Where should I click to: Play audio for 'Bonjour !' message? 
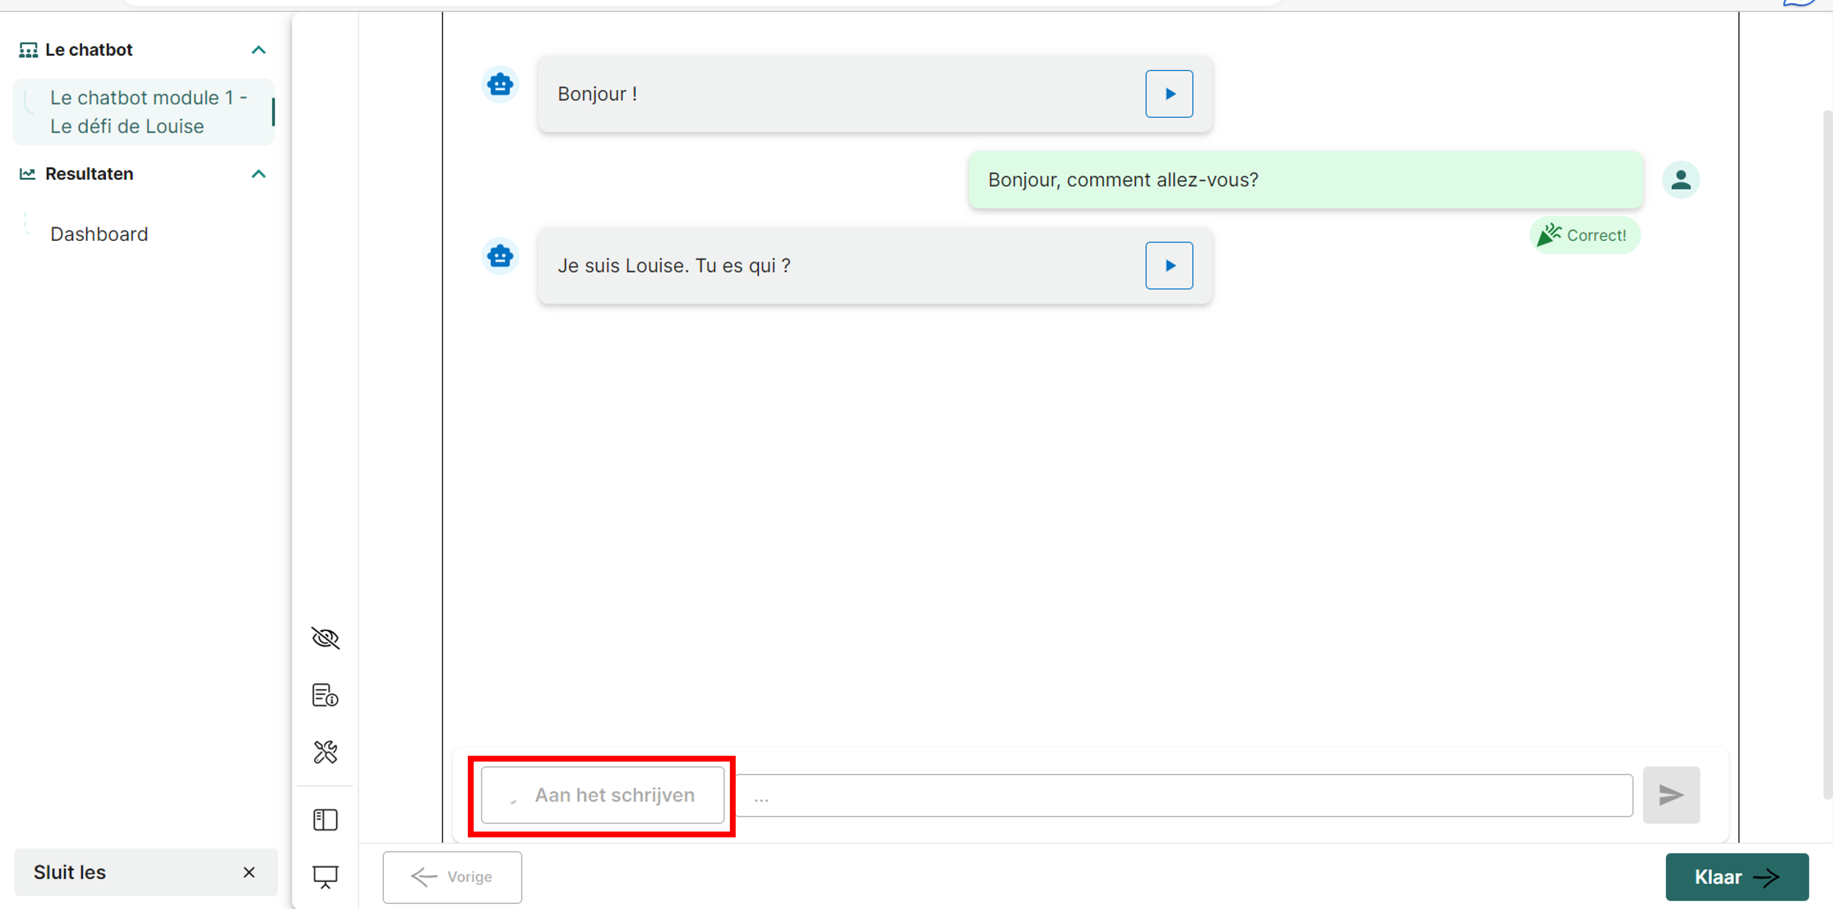(x=1169, y=94)
